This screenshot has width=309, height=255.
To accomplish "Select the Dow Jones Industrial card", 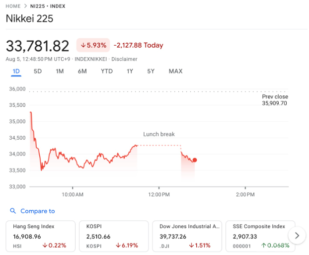I will click(x=187, y=236).
